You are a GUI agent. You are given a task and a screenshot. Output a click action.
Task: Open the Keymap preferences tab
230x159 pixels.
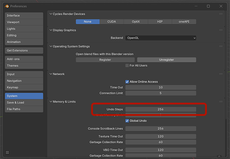point(24,87)
